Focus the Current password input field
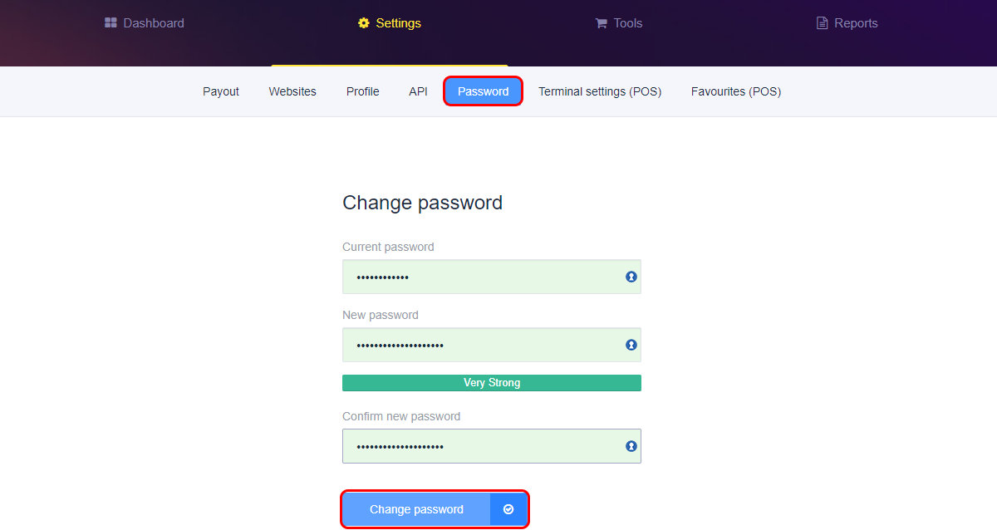Image resolution: width=997 pixels, height=530 pixels. [x=492, y=277]
